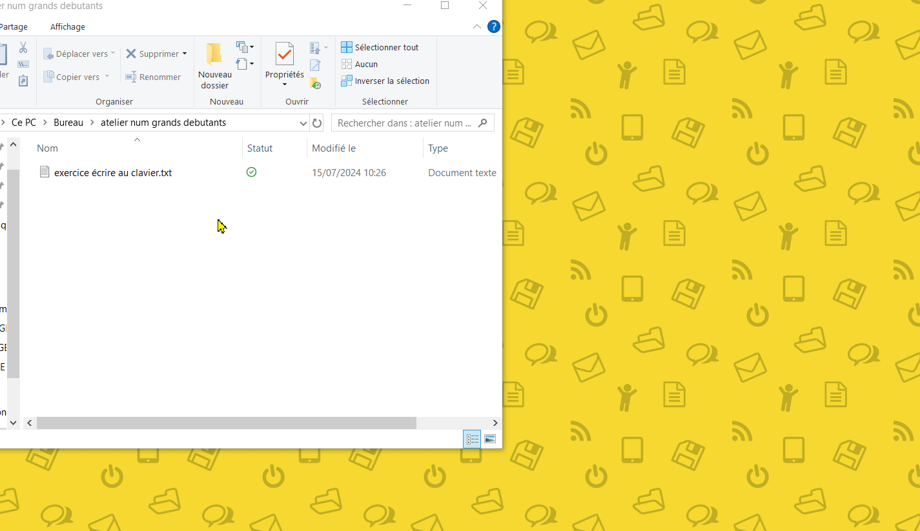Open the New item dropdown arrow
This screenshot has width=920, height=531.
click(x=252, y=47)
